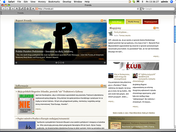Open RSS feed icon beside Raport Frondy
176x132 pixels.
pos(102,20)
